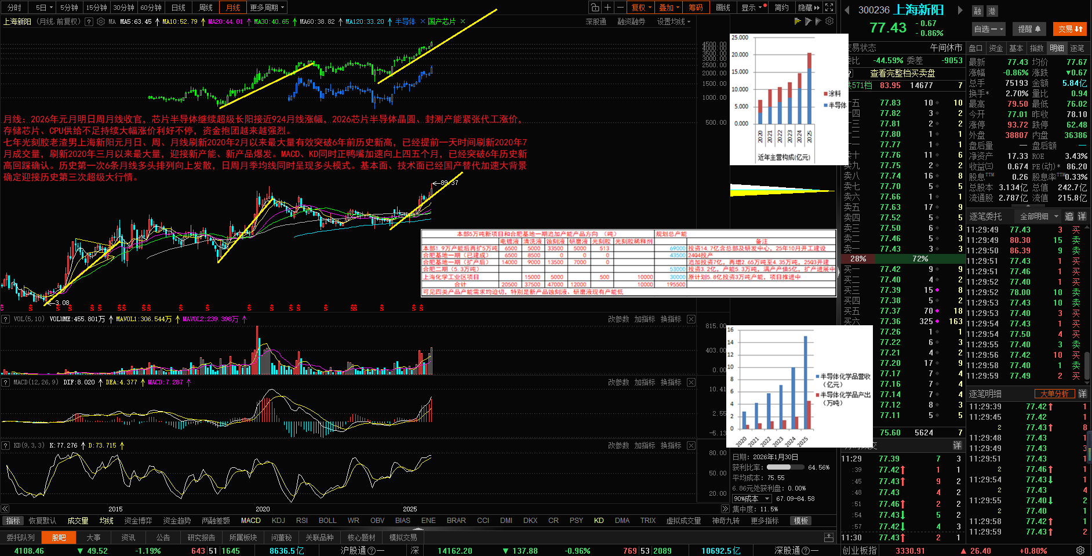
Task: Click the panel pop-up icon above status bar
Action: tap(829, 537)
